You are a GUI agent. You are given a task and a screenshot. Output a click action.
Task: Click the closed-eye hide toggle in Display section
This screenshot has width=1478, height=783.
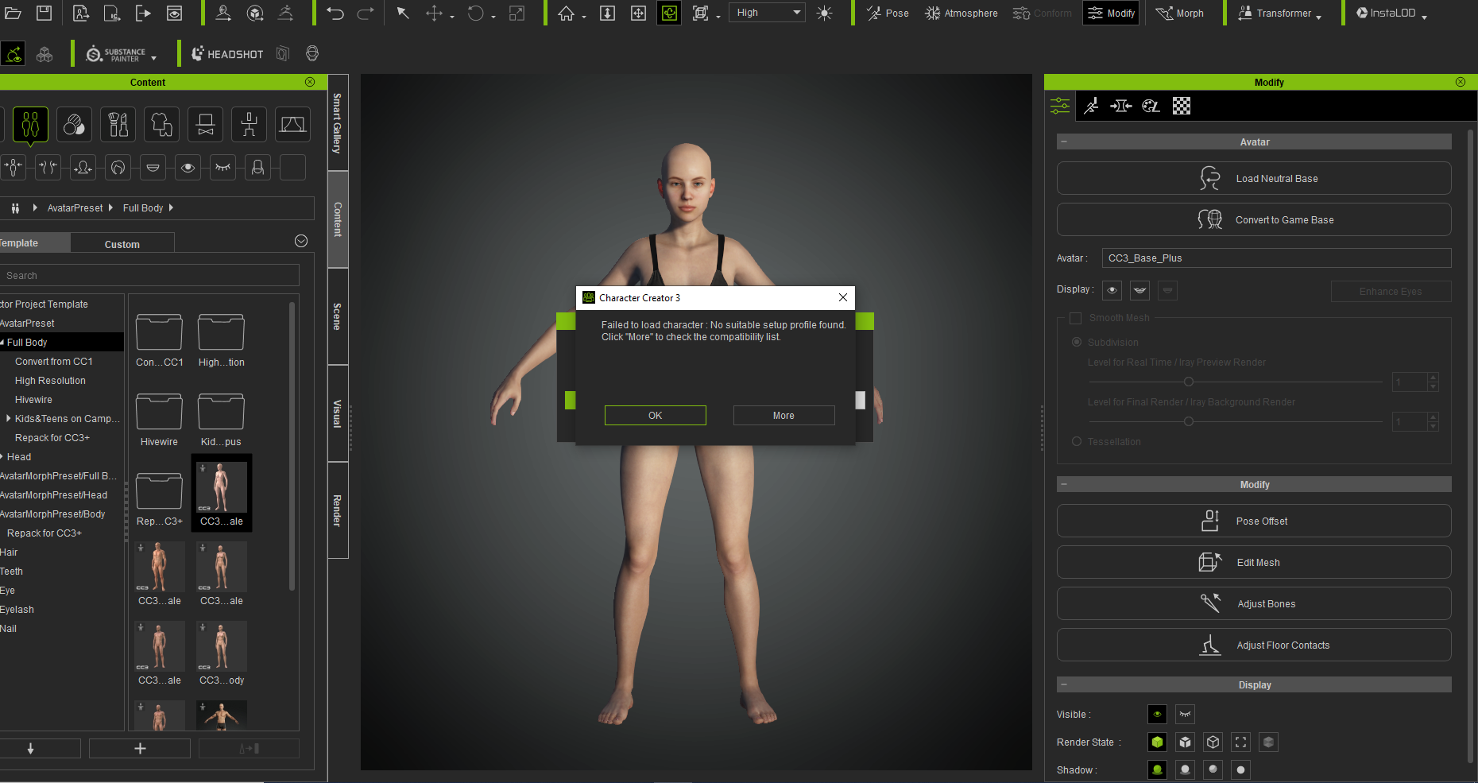[x=1185, y=715]
